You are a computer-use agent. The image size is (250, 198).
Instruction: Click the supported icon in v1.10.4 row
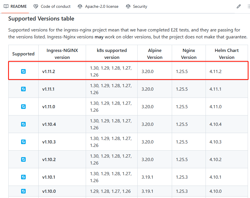click(23, 124)
